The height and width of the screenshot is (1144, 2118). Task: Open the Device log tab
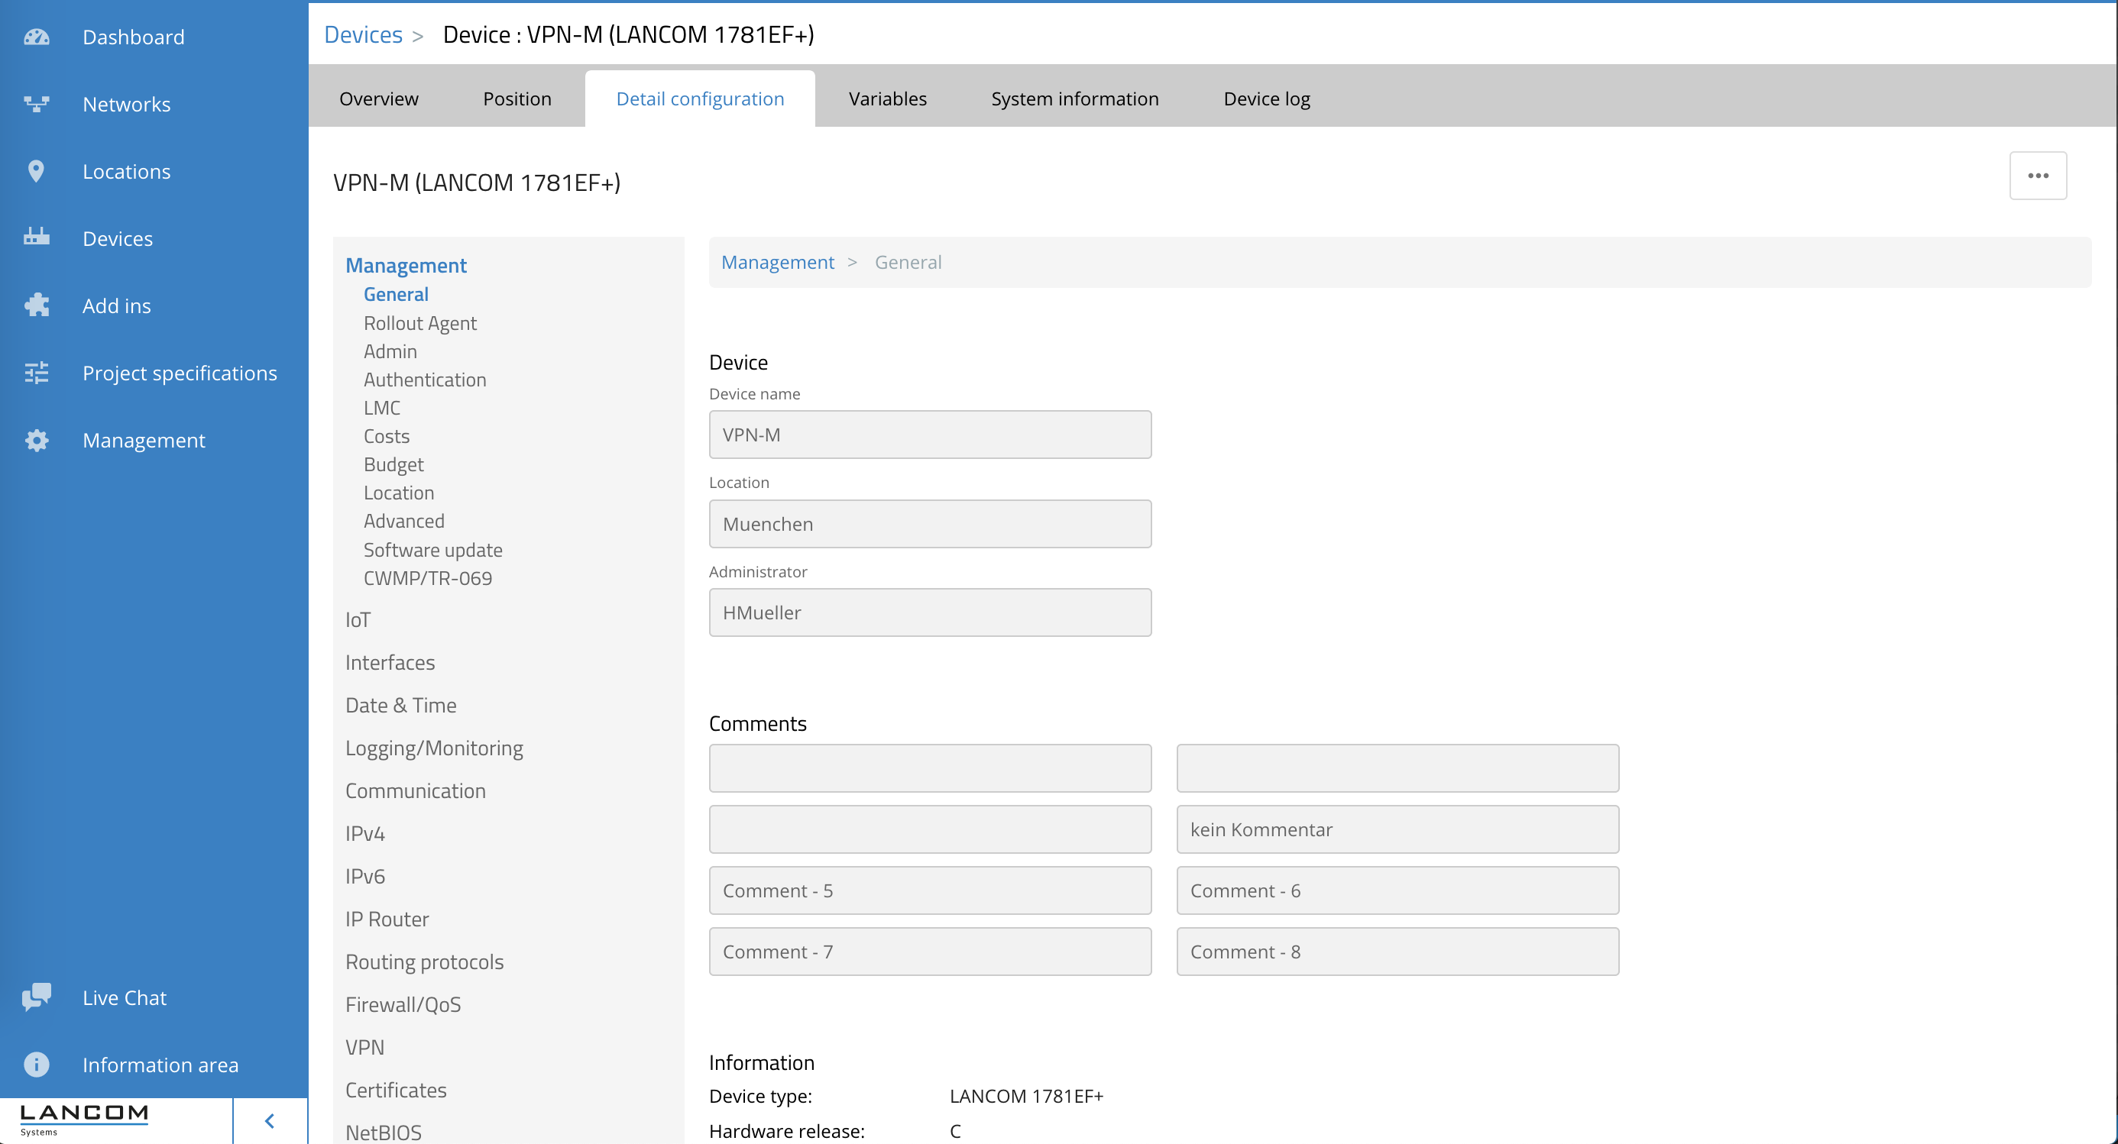(1266, 99)
